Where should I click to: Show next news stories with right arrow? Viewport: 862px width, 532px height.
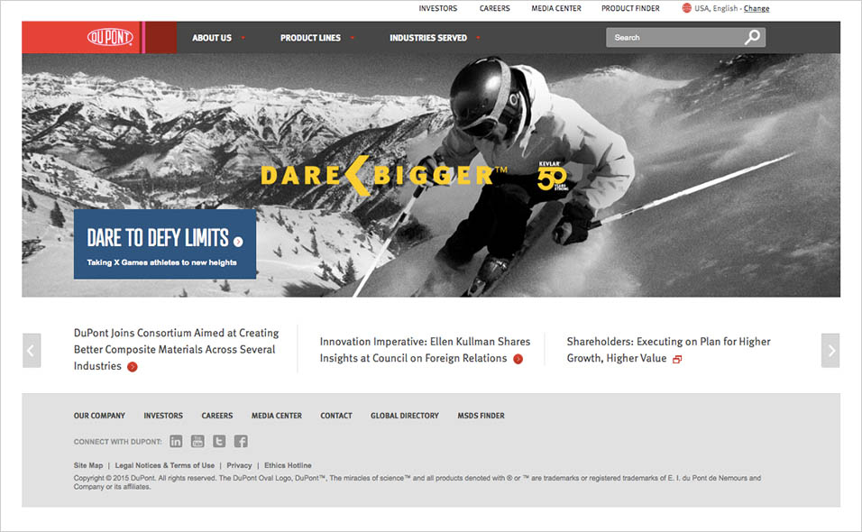(830, 350)
